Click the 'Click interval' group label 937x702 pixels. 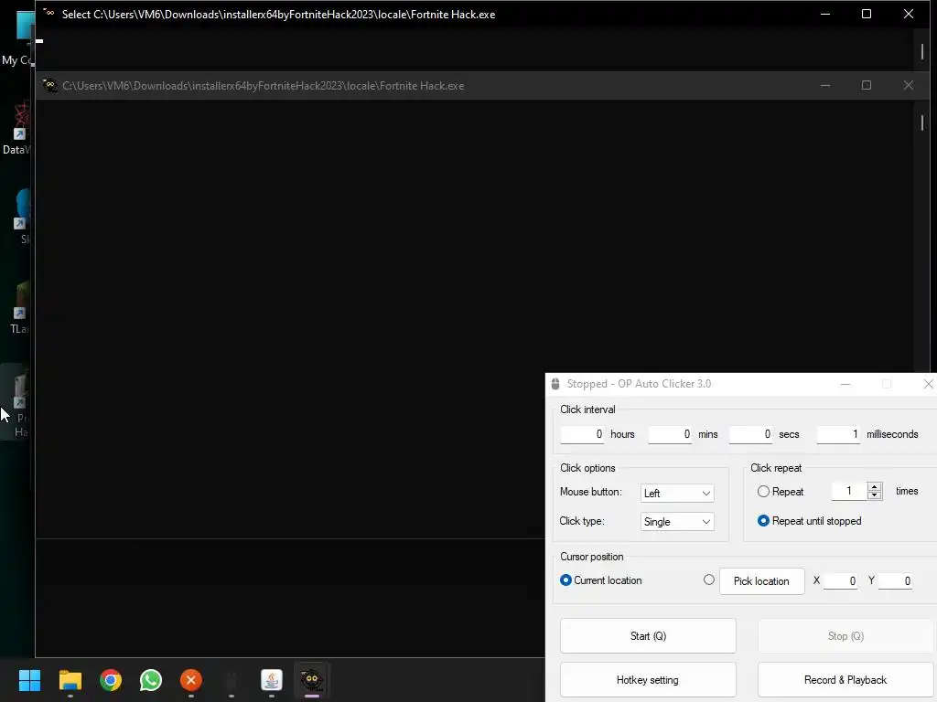coord(587,409)
